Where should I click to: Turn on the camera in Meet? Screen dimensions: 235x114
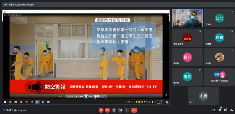[x=108, y=110]
